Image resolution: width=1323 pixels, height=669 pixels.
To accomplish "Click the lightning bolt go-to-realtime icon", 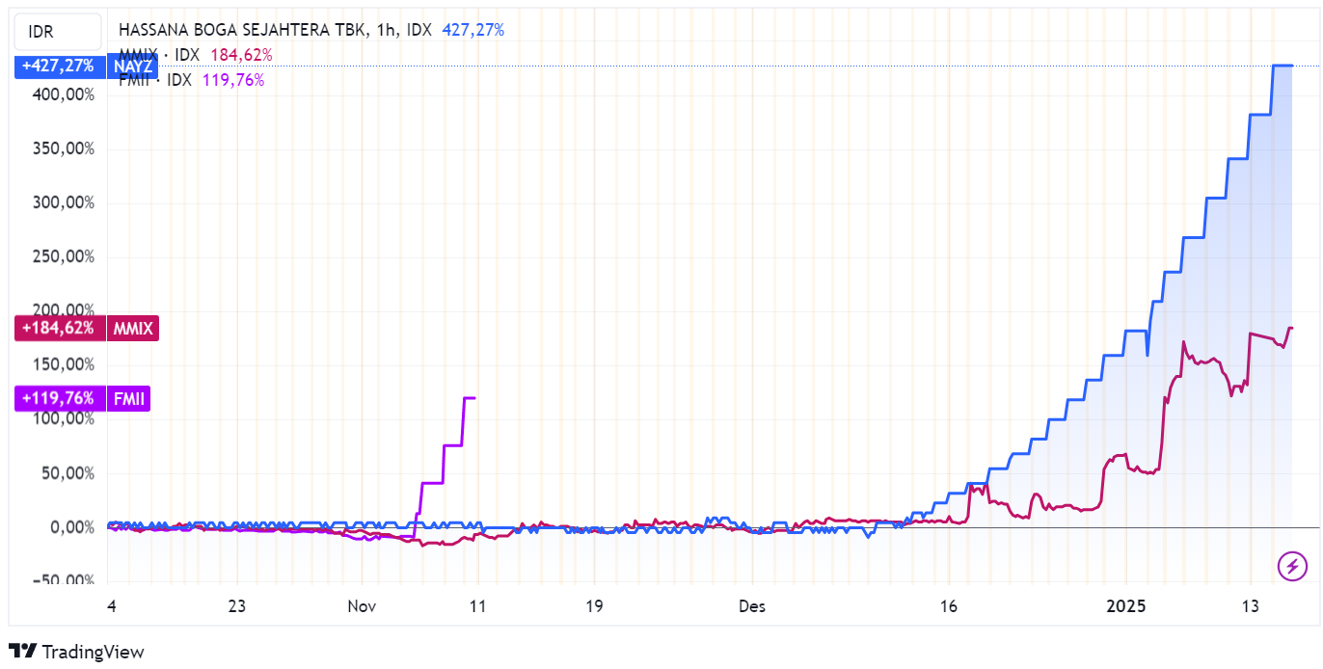I will coord(1292,568).
